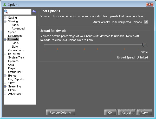The width and height of the screenshot is (156, 119).
Task: Open the Updates options
Action: [x=13, y=61]
